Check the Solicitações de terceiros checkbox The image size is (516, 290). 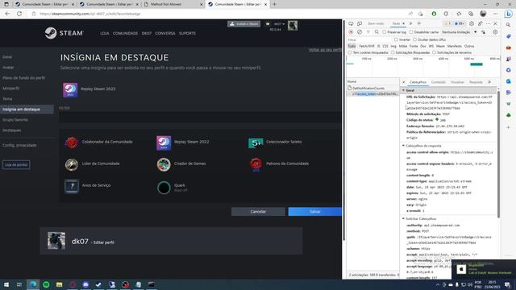pyautogui.click(x=434, y=52)
